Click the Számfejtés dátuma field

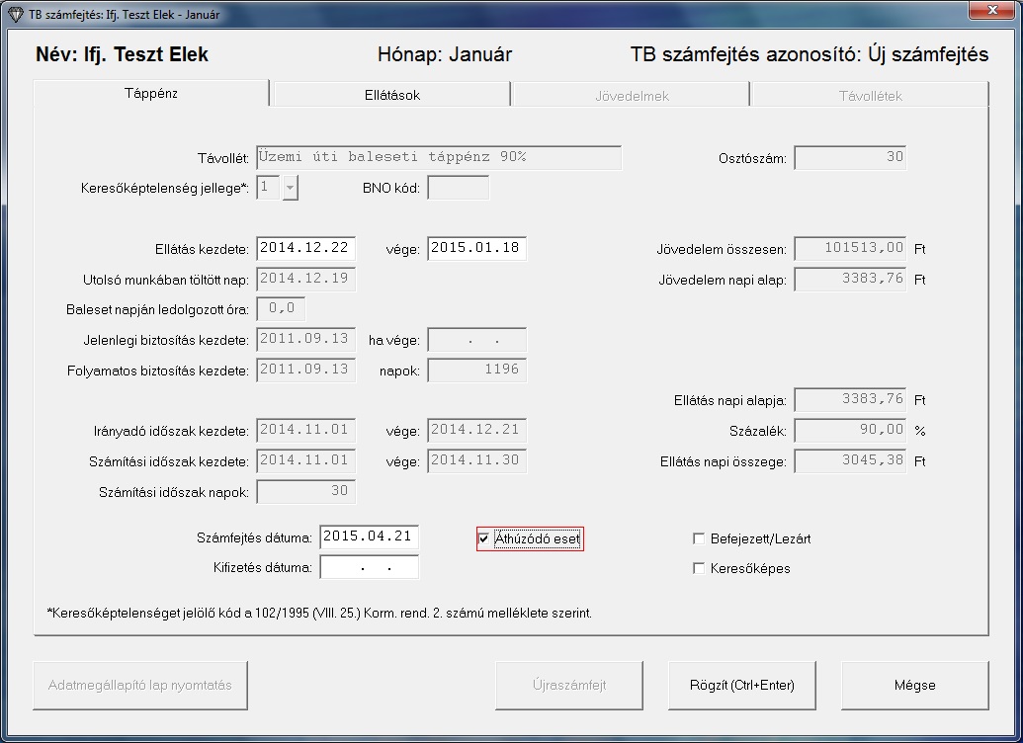point(369,537)
